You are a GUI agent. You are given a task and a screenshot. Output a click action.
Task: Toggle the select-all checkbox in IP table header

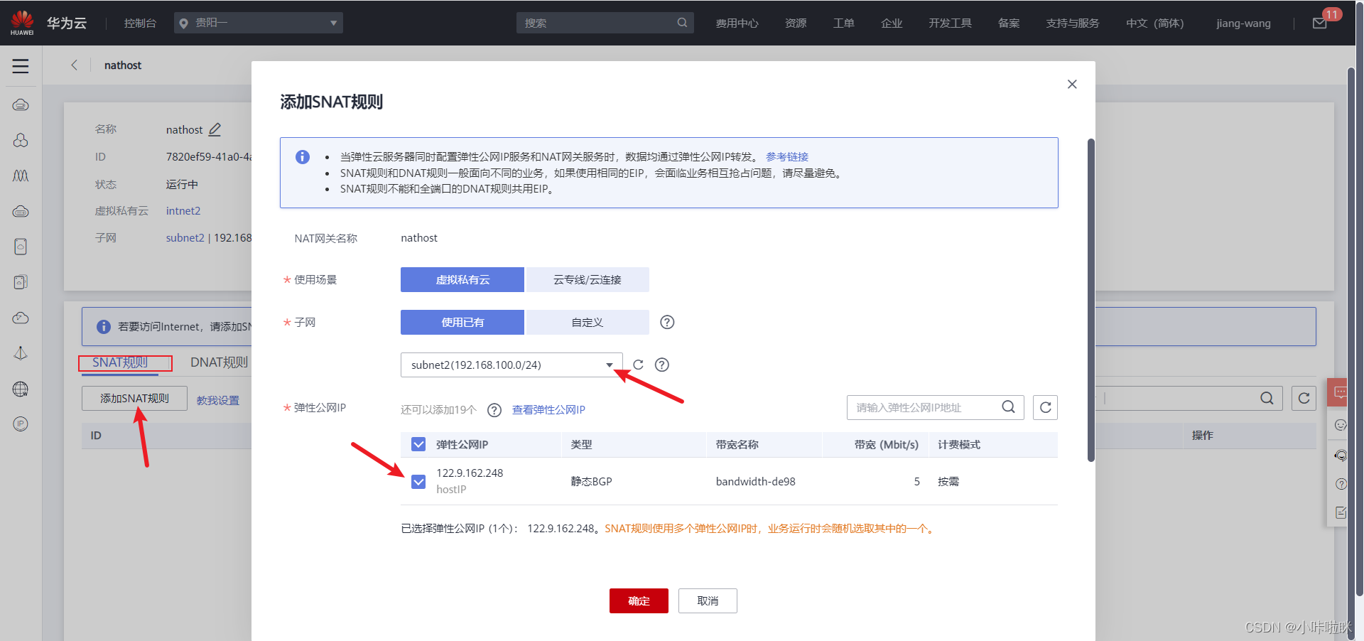pyautogui.click(x=418, y=444)
